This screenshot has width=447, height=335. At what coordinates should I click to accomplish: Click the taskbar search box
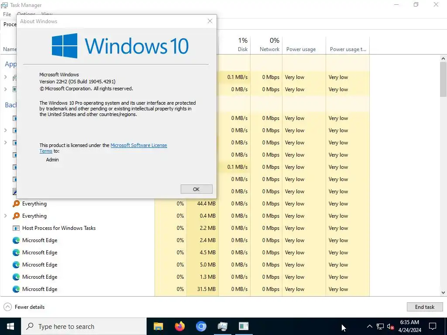pyautogui.click(x=84, y=326)
